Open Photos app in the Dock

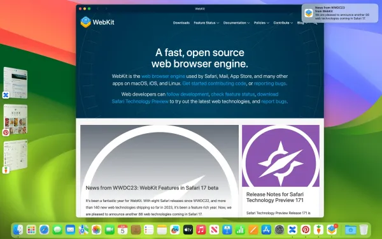click(97, 229)
